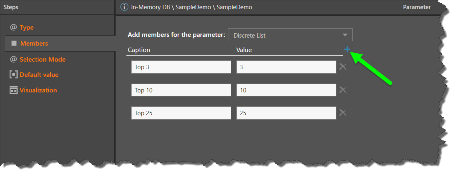This screenshot has height=176, width=456.
Task: Click the info icon beside In-Memory DB
Action: click(x=124, y=7)
